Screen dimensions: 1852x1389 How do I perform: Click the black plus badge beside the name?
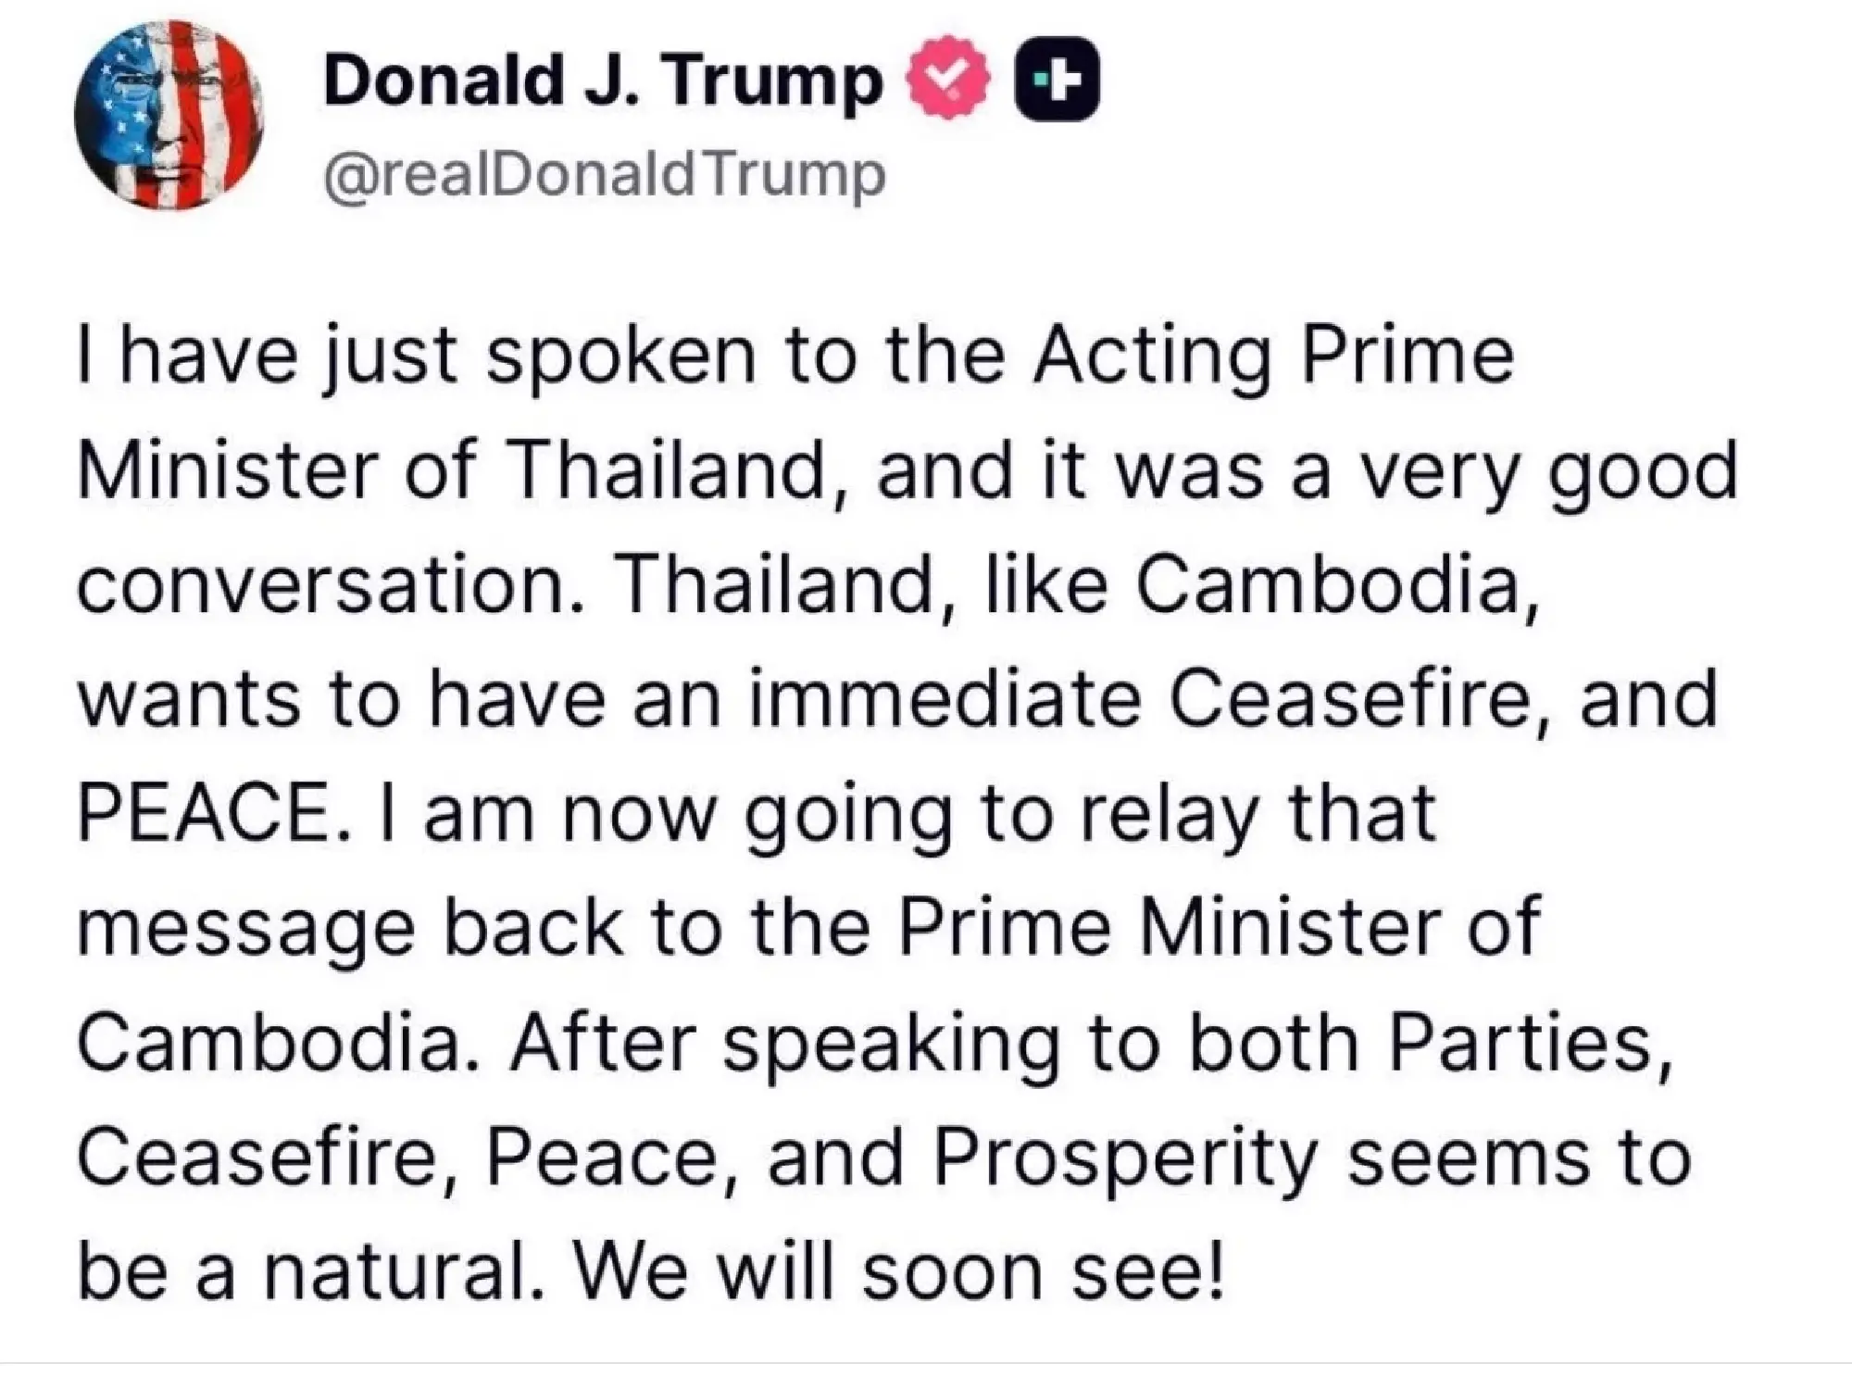pyautogui.click(x=1057, y=81)
